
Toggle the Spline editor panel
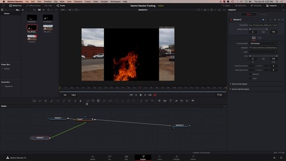click(x=226, y=6)
